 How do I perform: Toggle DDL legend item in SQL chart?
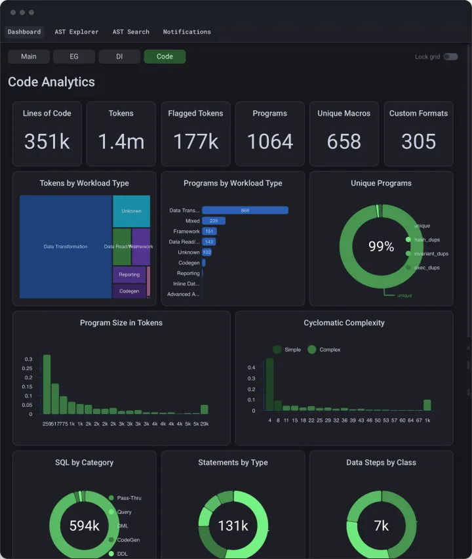118,554
